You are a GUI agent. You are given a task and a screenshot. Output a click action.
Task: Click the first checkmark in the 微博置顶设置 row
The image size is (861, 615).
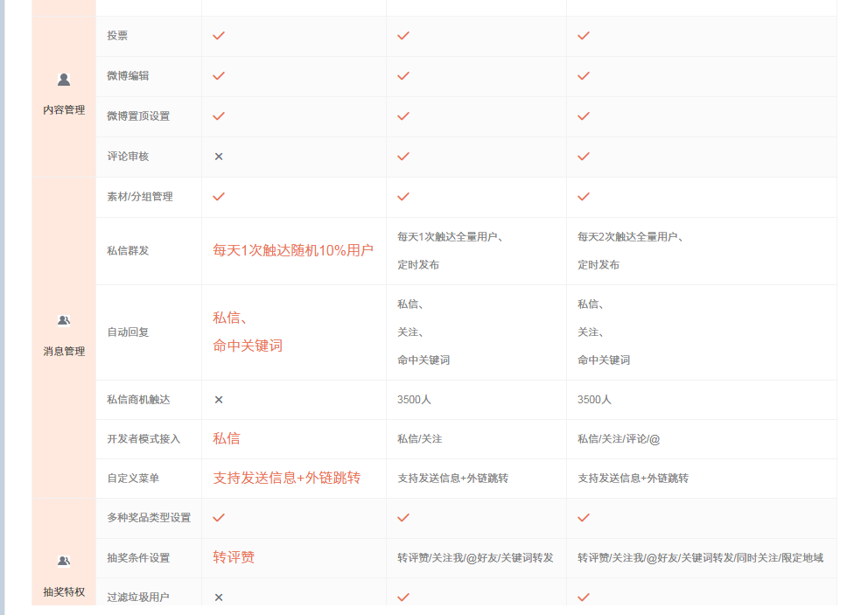(x=219, y=115)
